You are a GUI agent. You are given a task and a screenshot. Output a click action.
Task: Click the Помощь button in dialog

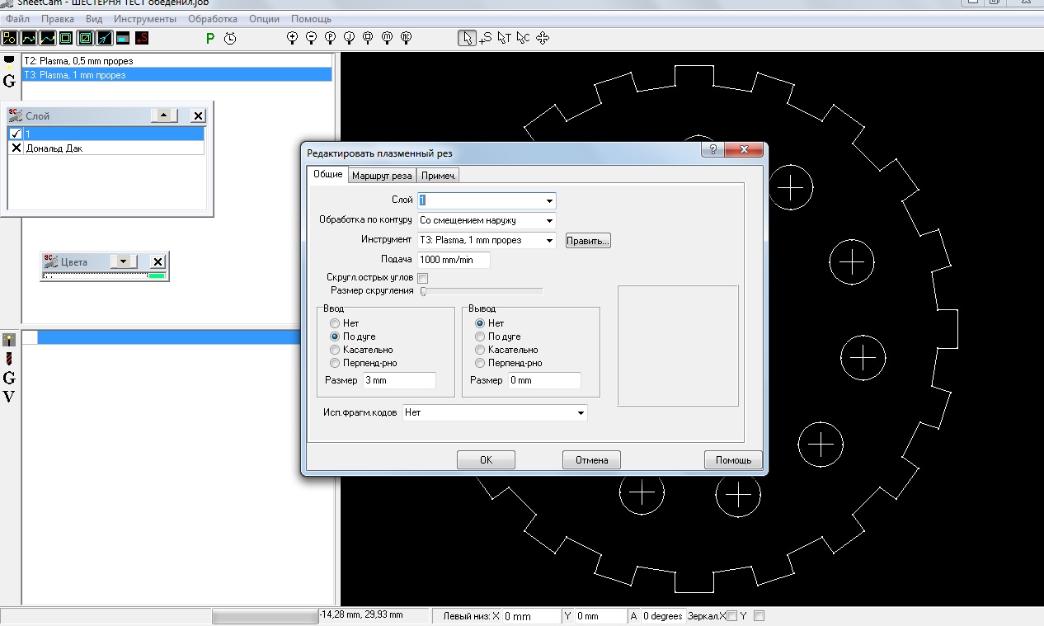click(x=733, y=460)
